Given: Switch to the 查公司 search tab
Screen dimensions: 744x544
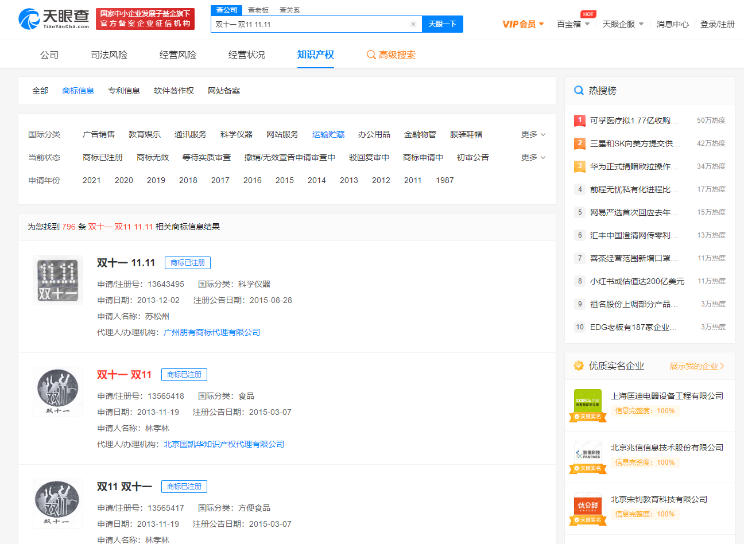Looking at the screenshot, I should (227, 10).
